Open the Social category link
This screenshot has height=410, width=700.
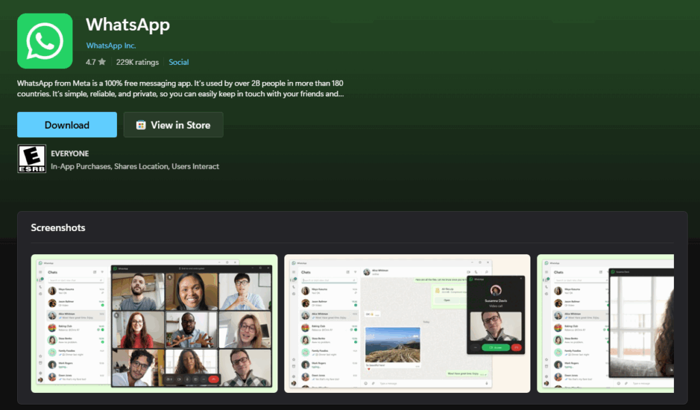[x=178, y=62]
